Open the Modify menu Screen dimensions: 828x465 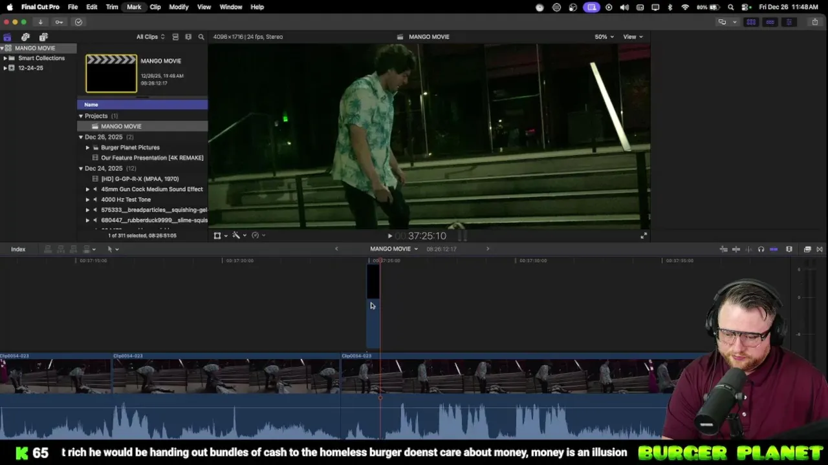tap(179, 7)
